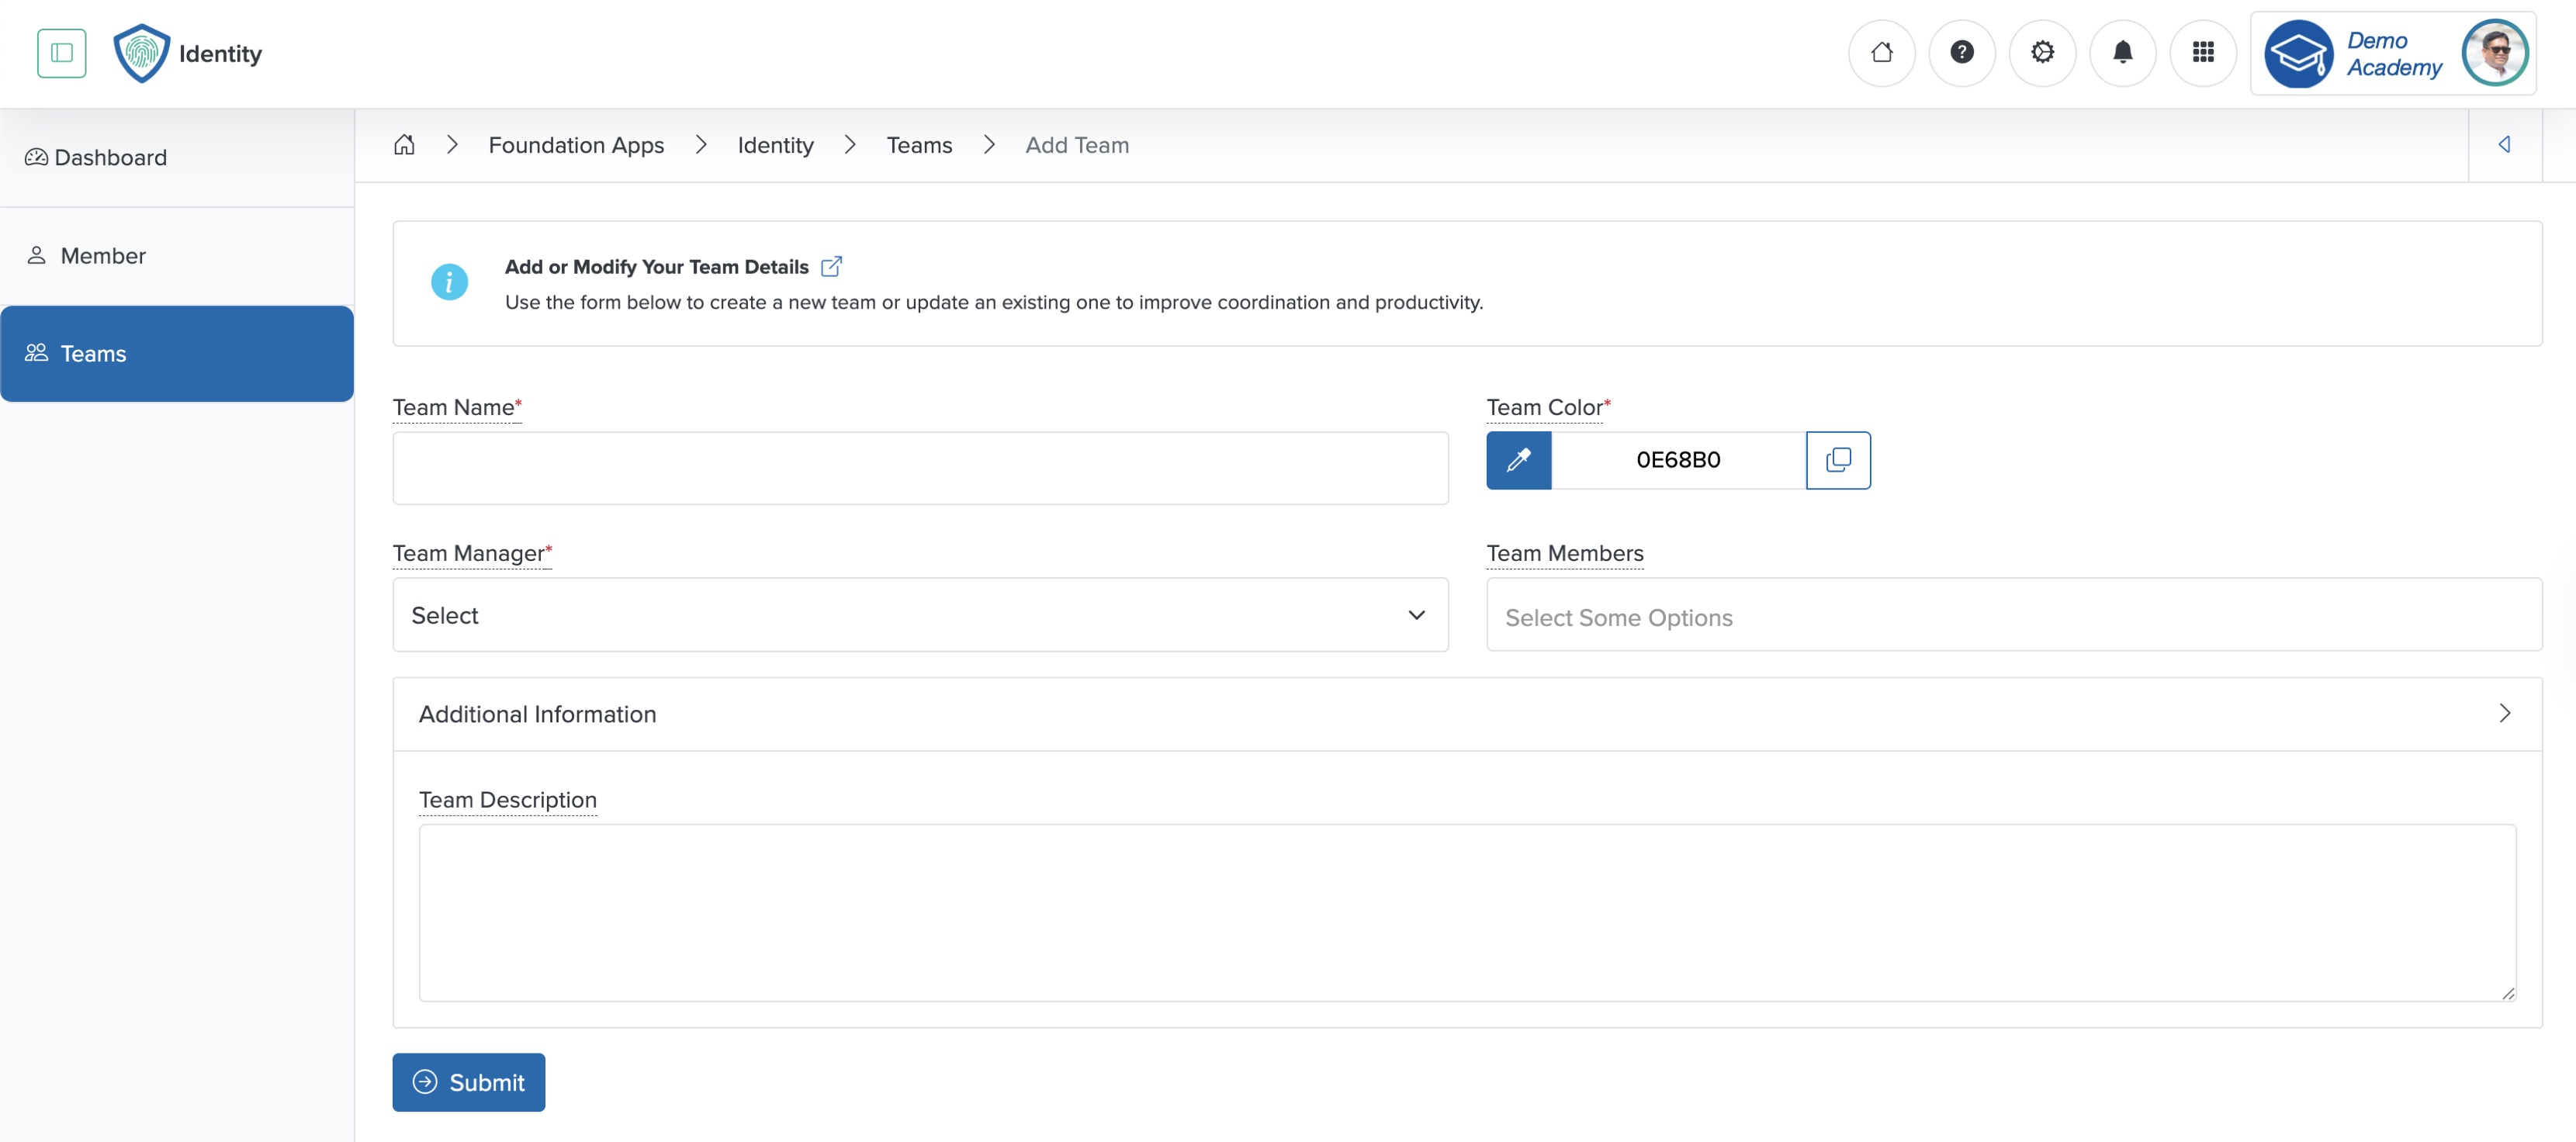Click the Submit button

[468, 1082]
